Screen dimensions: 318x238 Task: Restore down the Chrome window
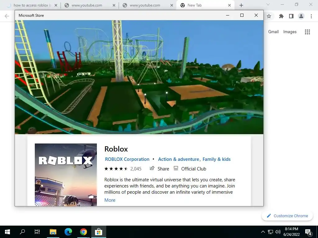(297, 4)
